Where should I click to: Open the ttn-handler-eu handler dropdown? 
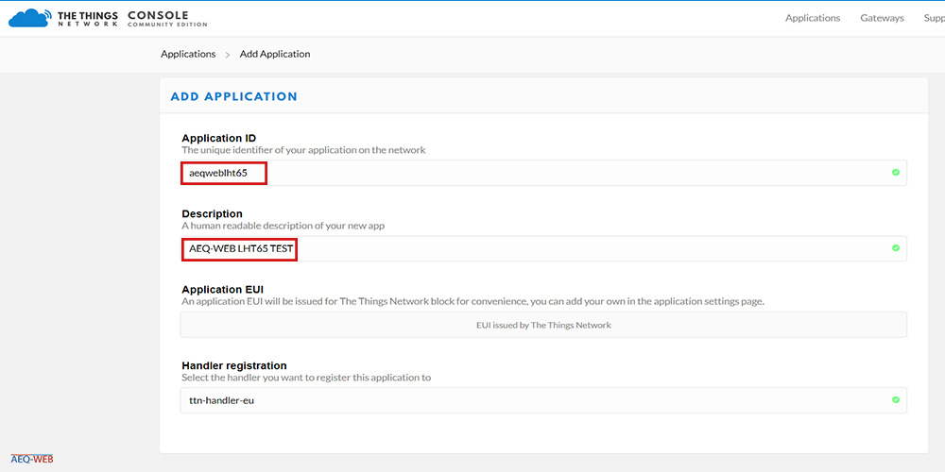[x=543, y=400]
